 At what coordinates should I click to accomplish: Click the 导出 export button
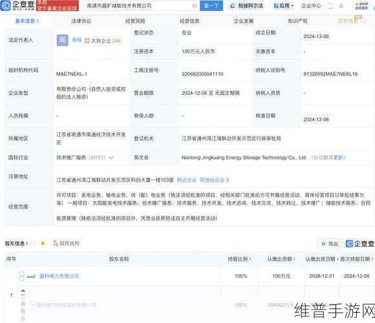[330, 244]
